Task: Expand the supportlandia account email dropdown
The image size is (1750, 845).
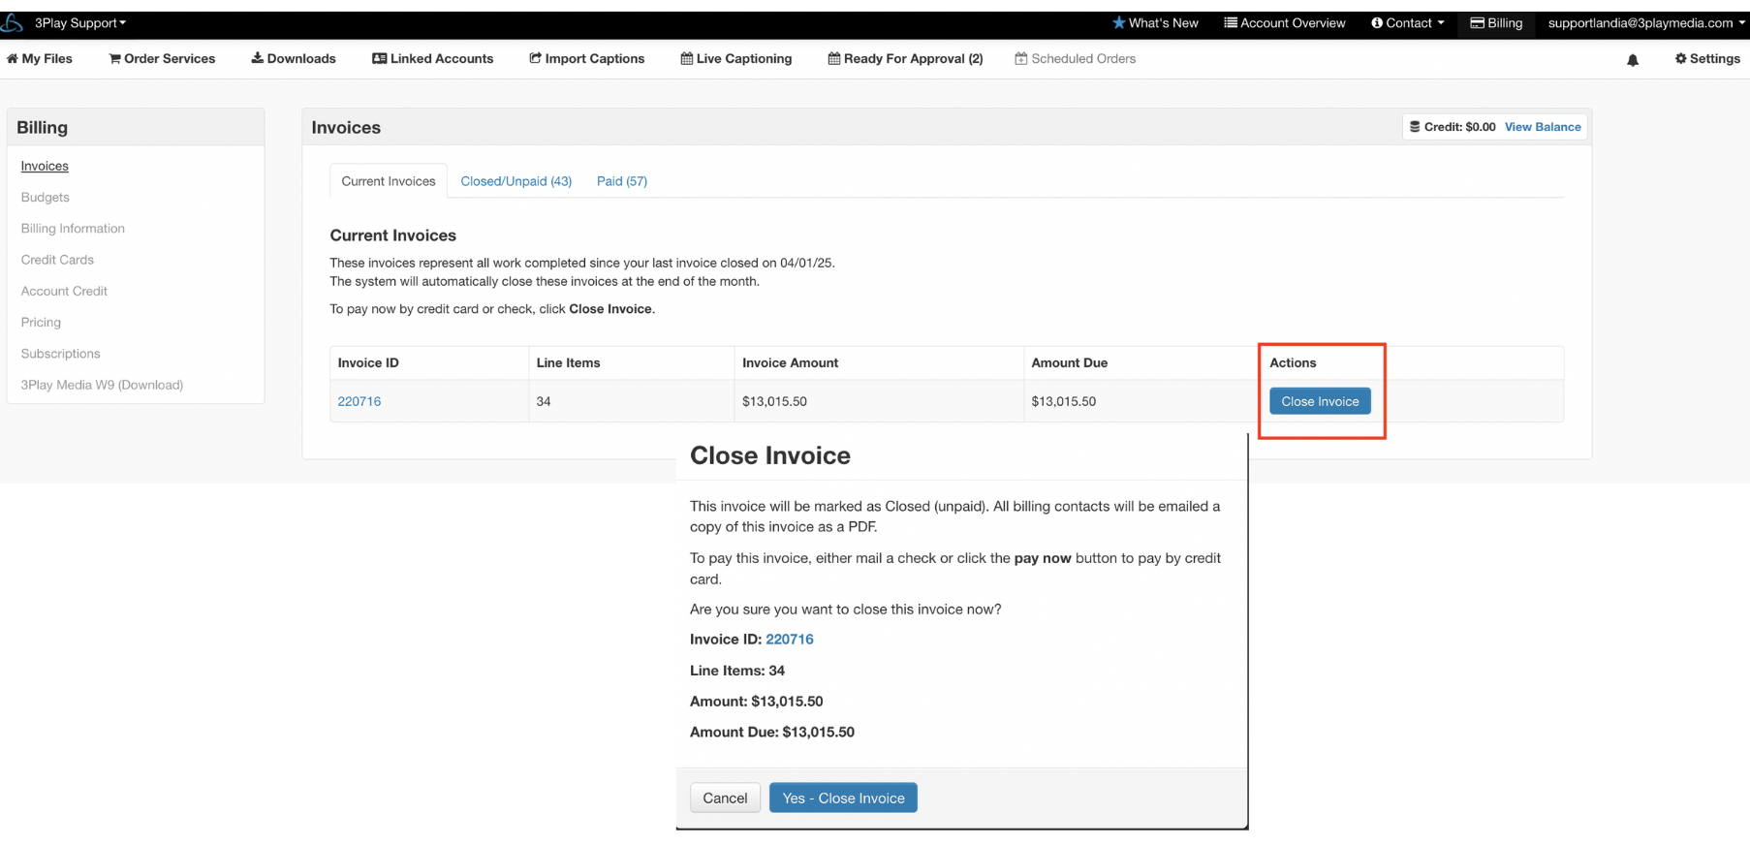Action: point(1646,23)
